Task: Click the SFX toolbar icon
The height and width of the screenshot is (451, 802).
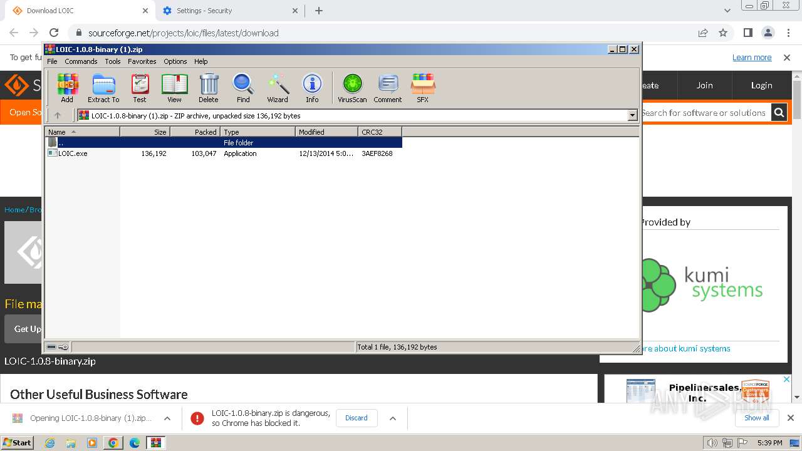Action: (423, 88)
